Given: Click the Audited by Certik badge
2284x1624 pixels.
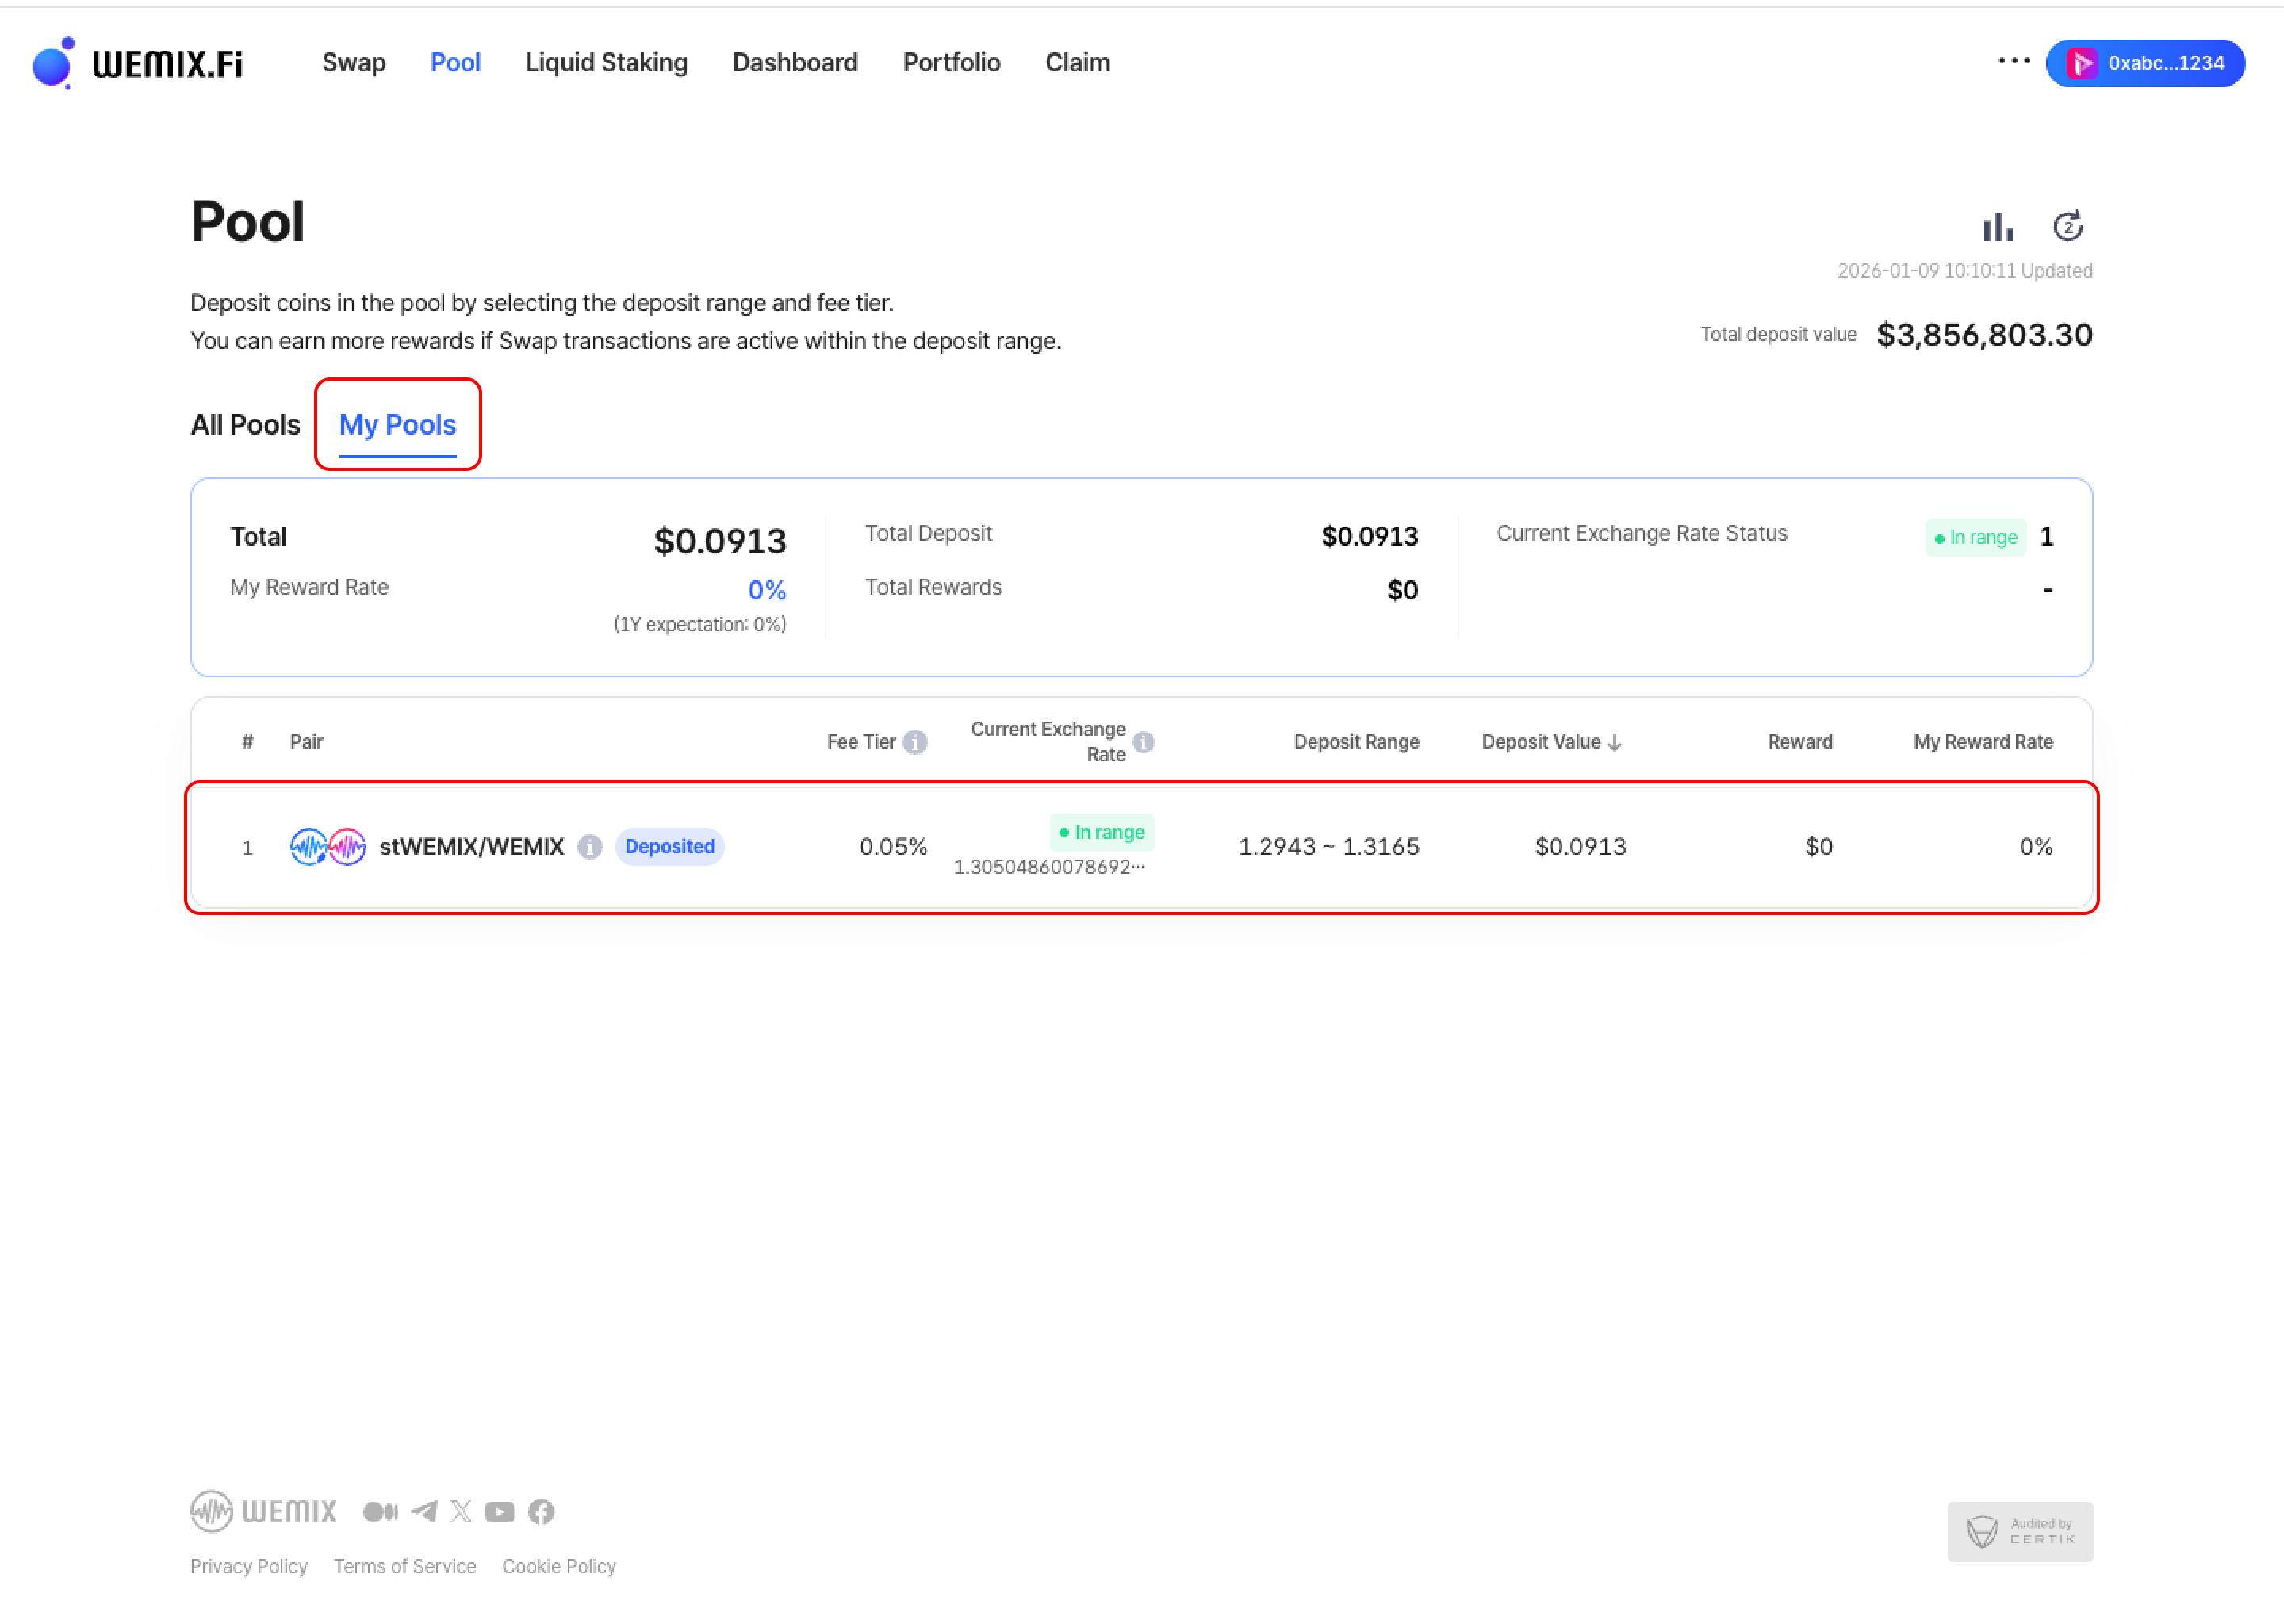Looking at the screenshot, I should [2019, 1531].
